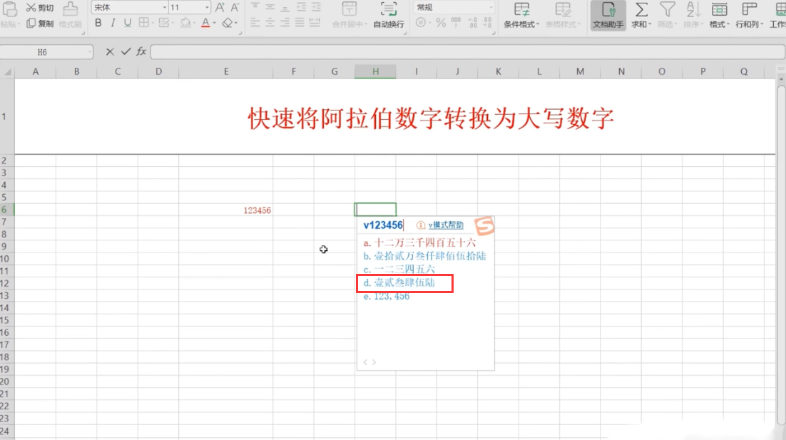Open the Sort (排序) A-Z tool

[693, 14]
